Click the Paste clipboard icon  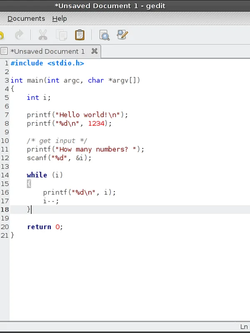(x=80, y=35)
